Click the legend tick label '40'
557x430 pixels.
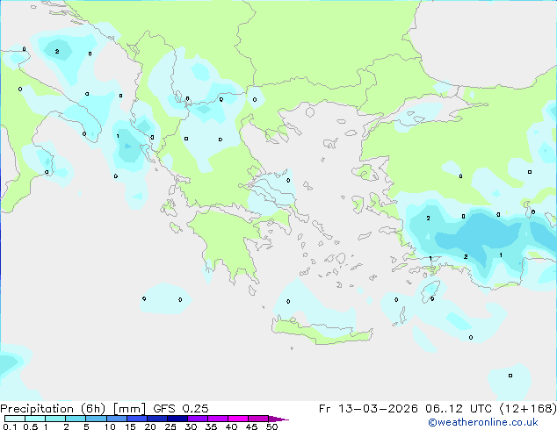231,426
